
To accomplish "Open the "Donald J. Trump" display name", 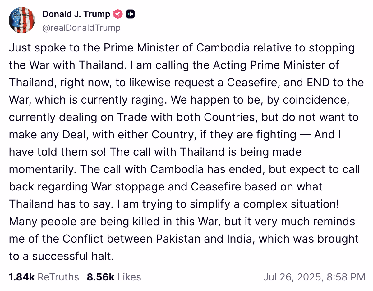I will point(76,14).
